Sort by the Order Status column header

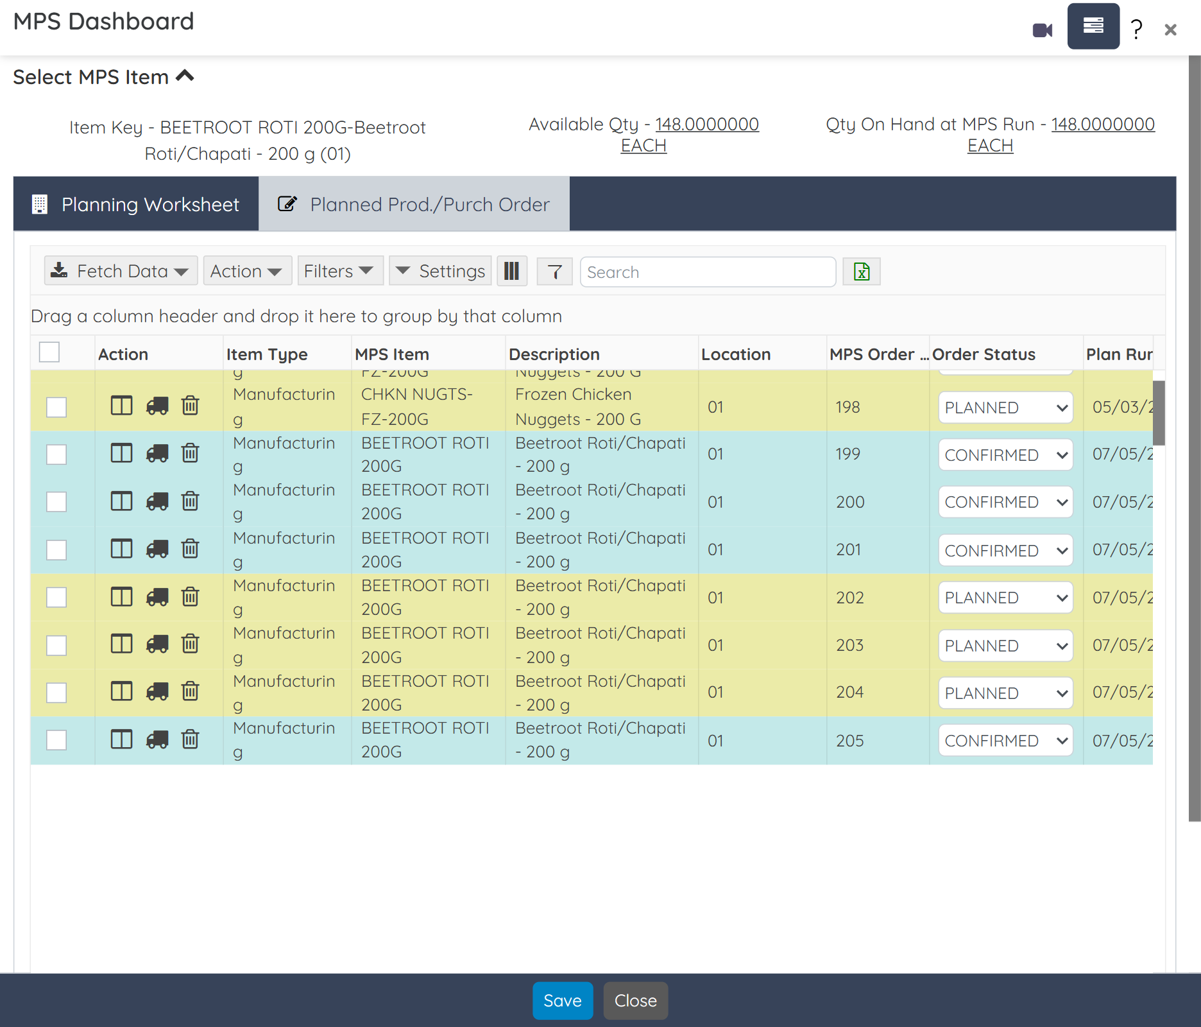tap(984, 354)
